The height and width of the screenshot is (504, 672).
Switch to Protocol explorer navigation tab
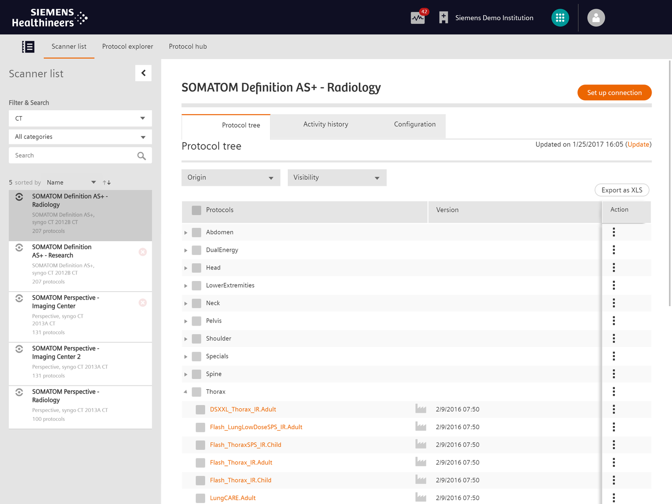point(128,46)
